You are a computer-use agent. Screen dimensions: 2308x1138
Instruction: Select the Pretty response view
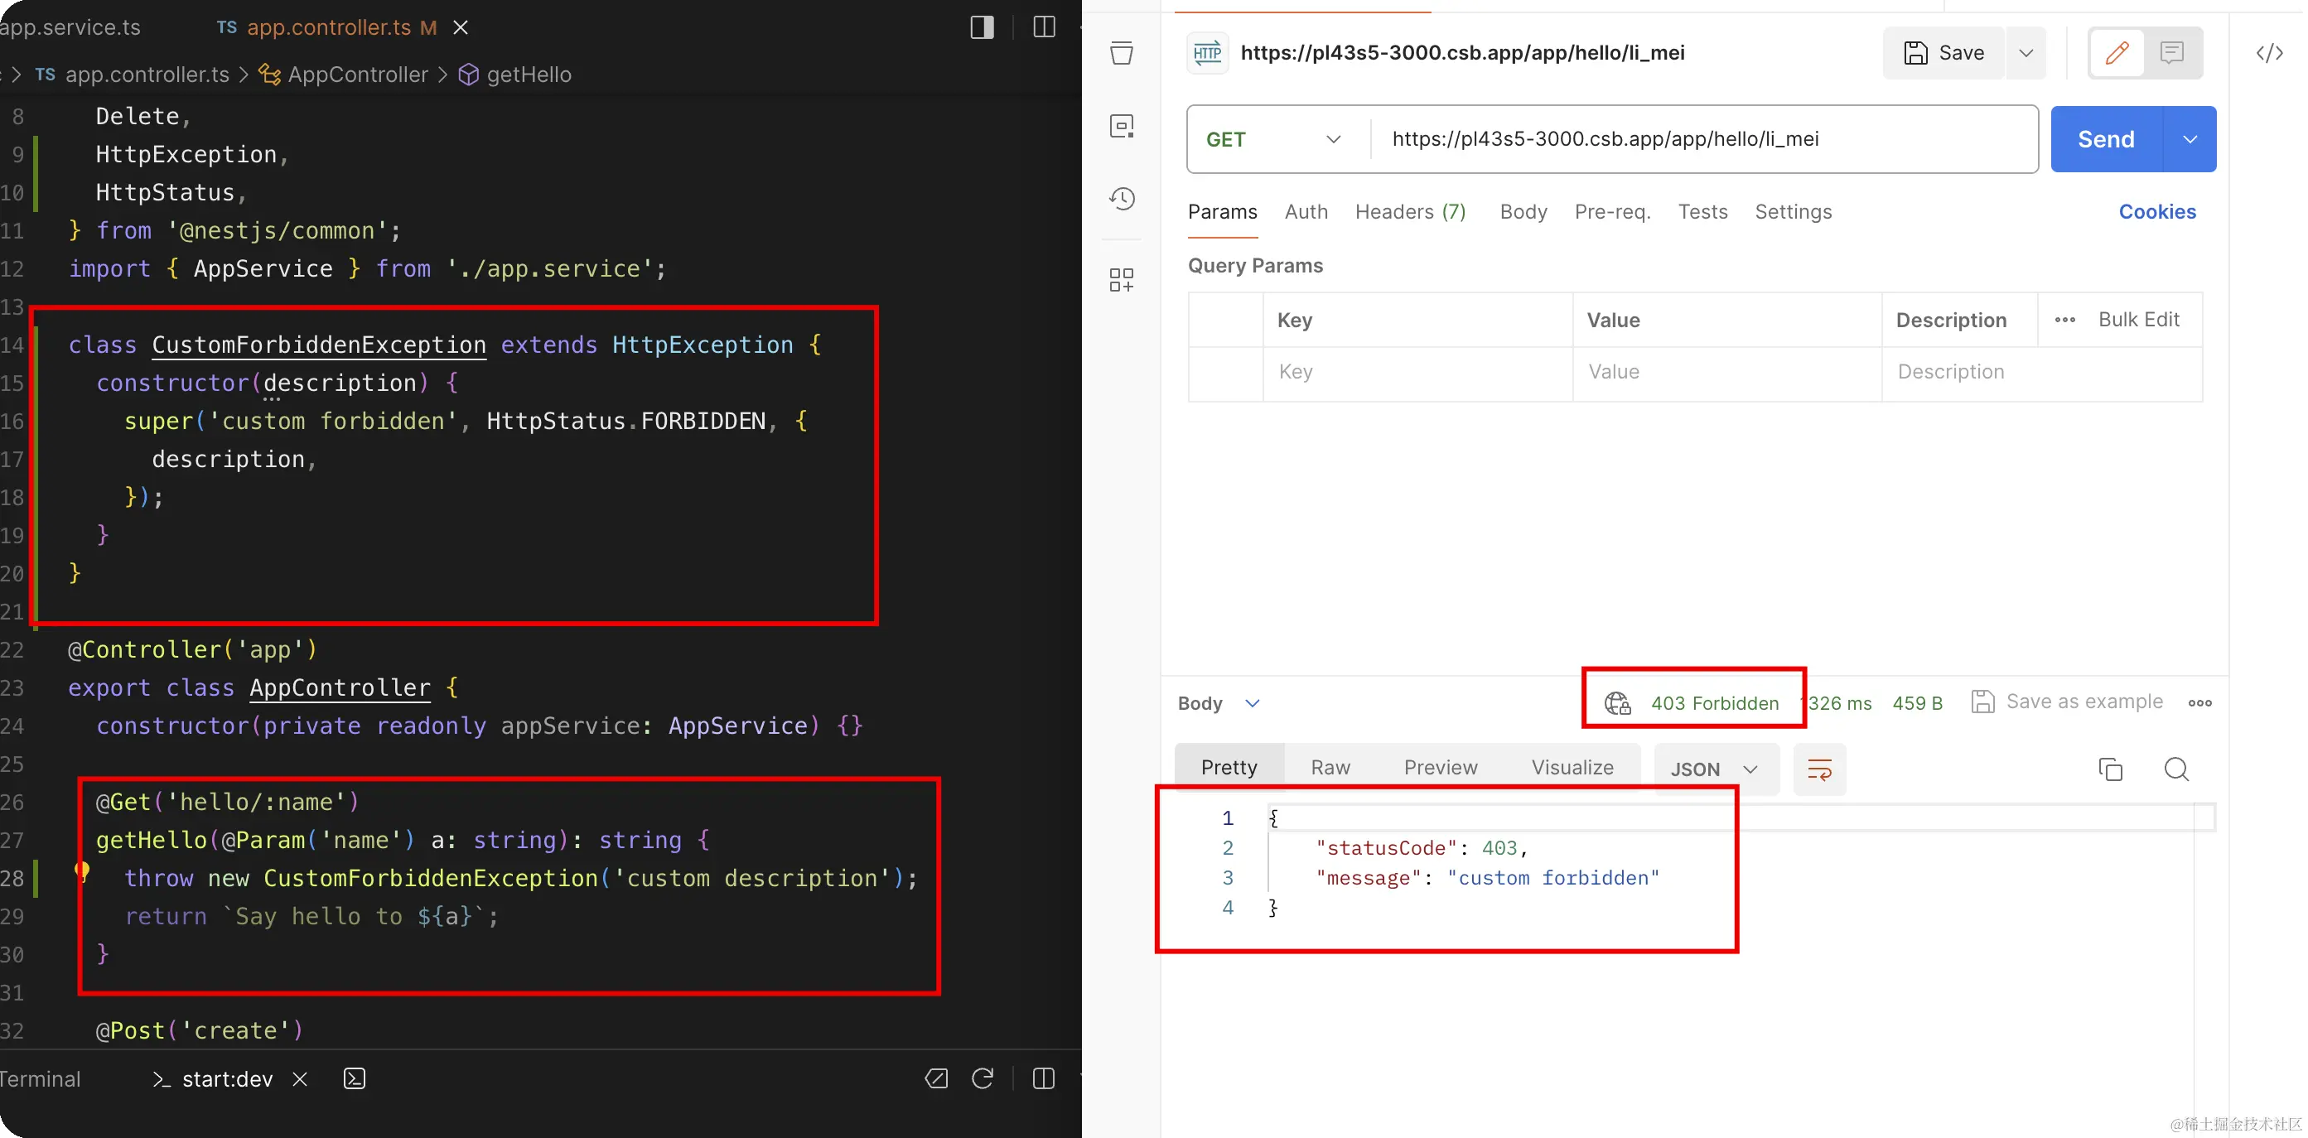pyautogui.click(x=1229, y=768)
